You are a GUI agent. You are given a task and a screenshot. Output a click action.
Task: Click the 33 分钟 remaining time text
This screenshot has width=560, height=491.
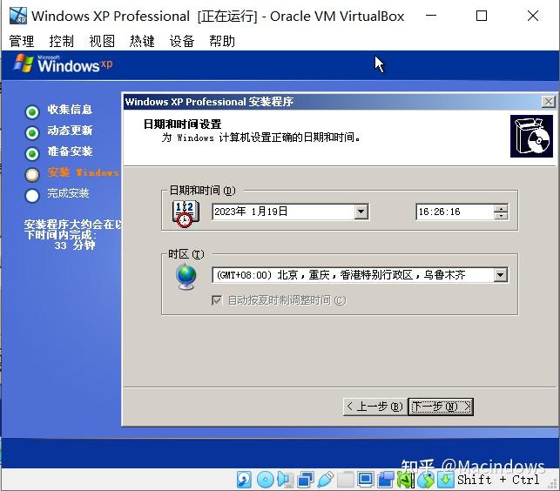click(75, 245)
